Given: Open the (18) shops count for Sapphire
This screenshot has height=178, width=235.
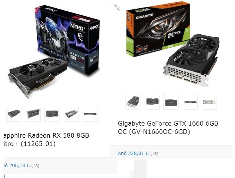Looking at the screenshot, I should click(x=35, y=166).
